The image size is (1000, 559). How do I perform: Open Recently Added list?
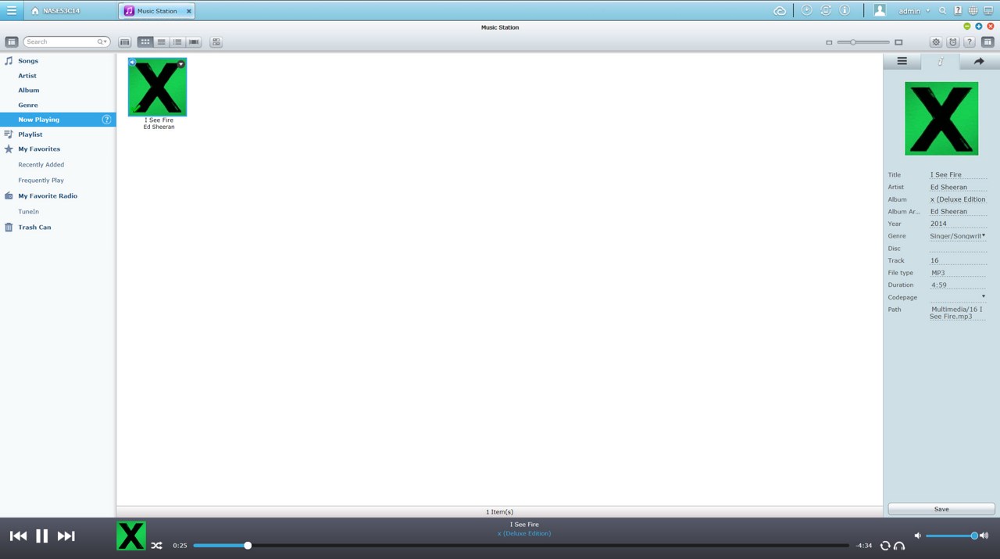pyautogui.click(x=41, y=165)
